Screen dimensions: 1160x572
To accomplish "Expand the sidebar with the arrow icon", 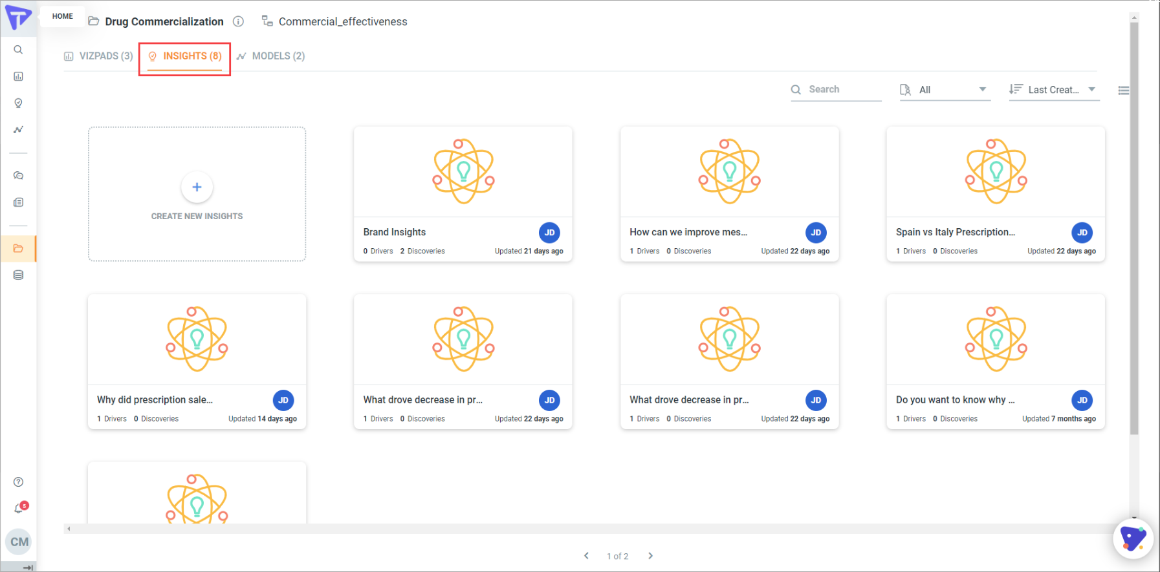I will click(28, 567).
